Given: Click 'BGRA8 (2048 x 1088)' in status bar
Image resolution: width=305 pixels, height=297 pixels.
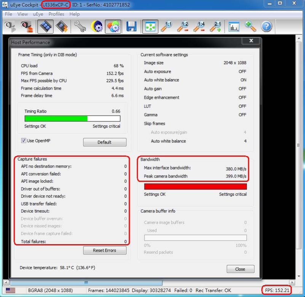Looking at the screenshot, I should (50, 291).
